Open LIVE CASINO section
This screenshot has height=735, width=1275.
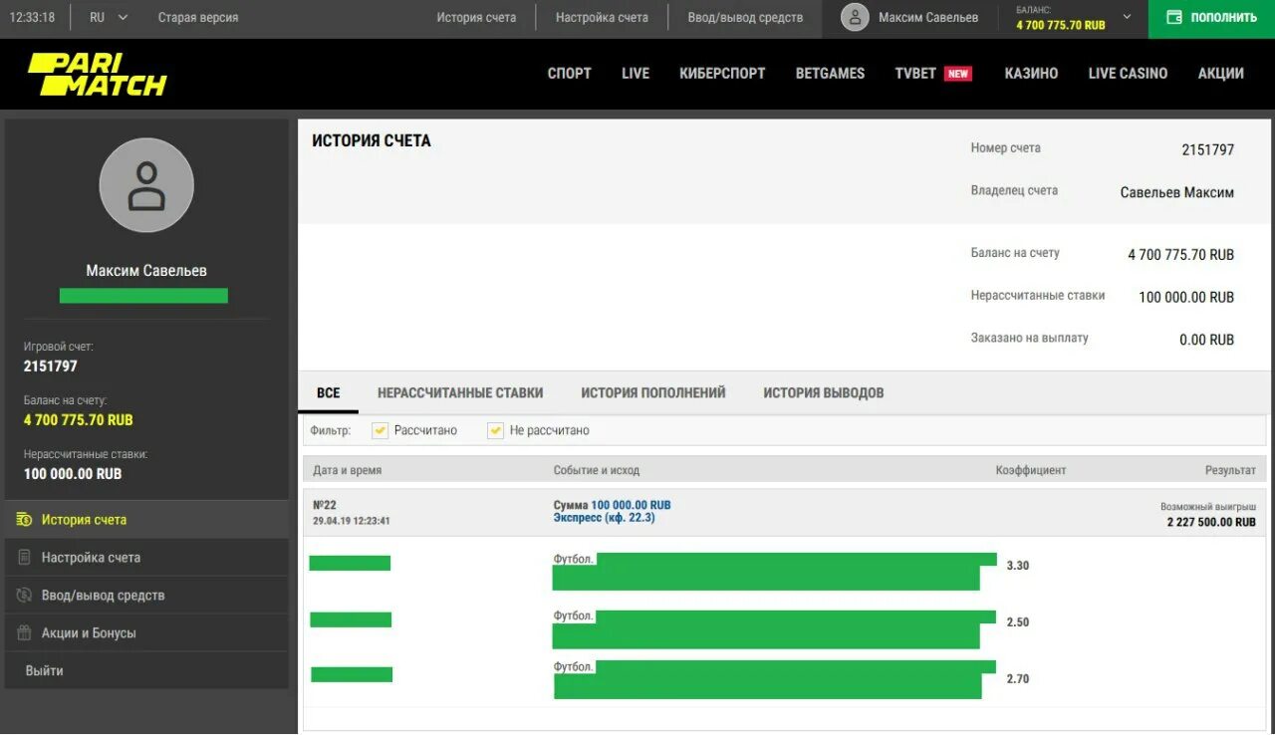tap(1128, 74)
